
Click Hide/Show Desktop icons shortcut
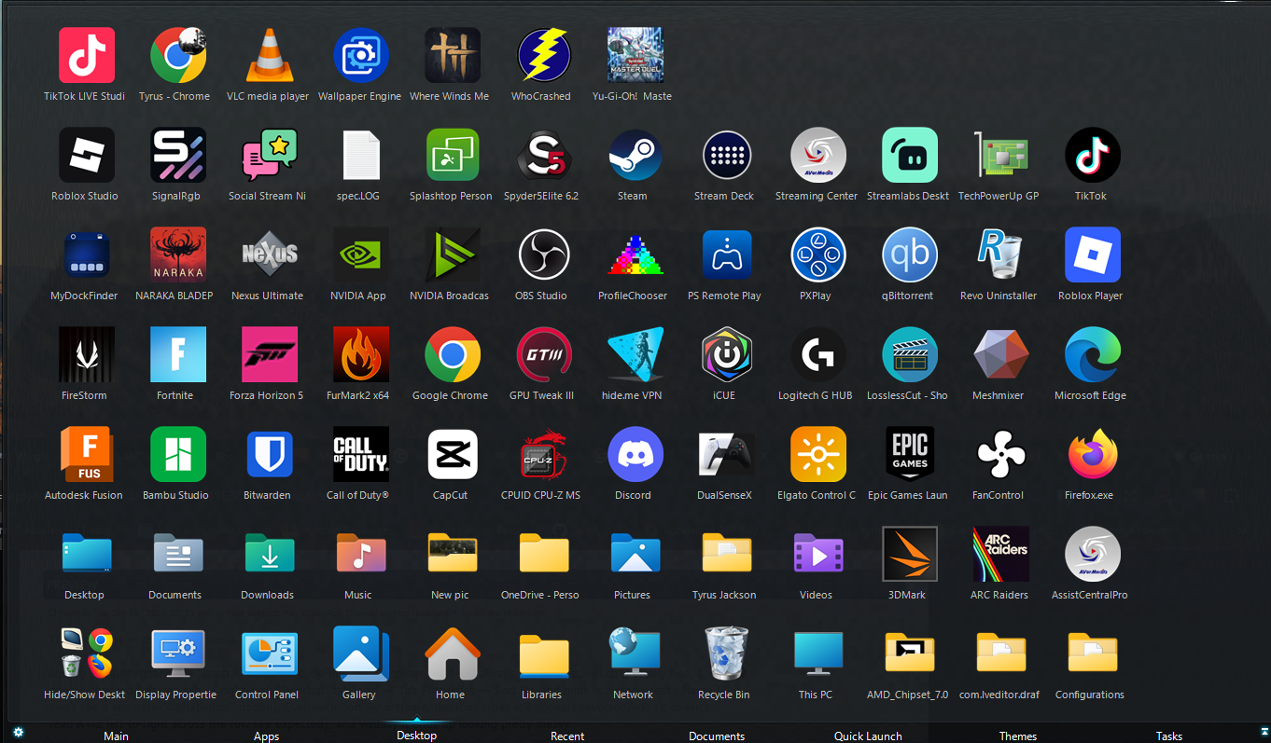click(x=84, y=654)
